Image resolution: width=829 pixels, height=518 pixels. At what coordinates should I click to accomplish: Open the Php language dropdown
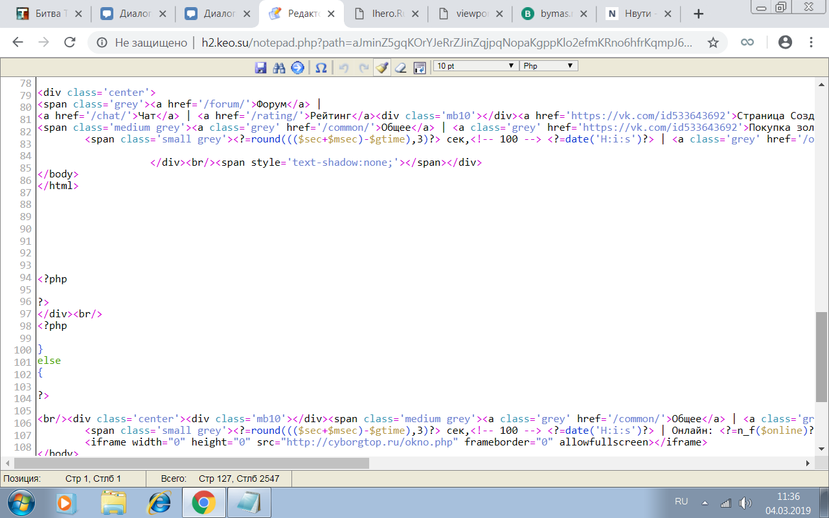click(x=548, y=66)
